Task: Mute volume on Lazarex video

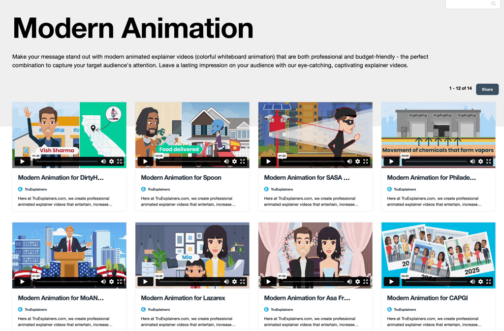Action: point(226,282)
